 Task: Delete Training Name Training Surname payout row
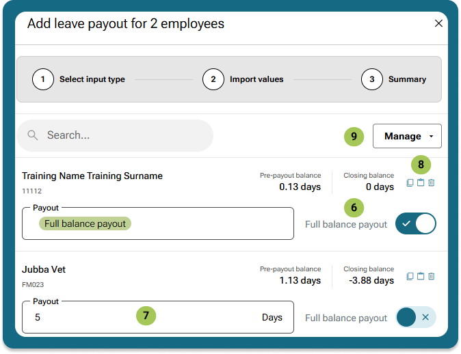click(x=432, y=183)
